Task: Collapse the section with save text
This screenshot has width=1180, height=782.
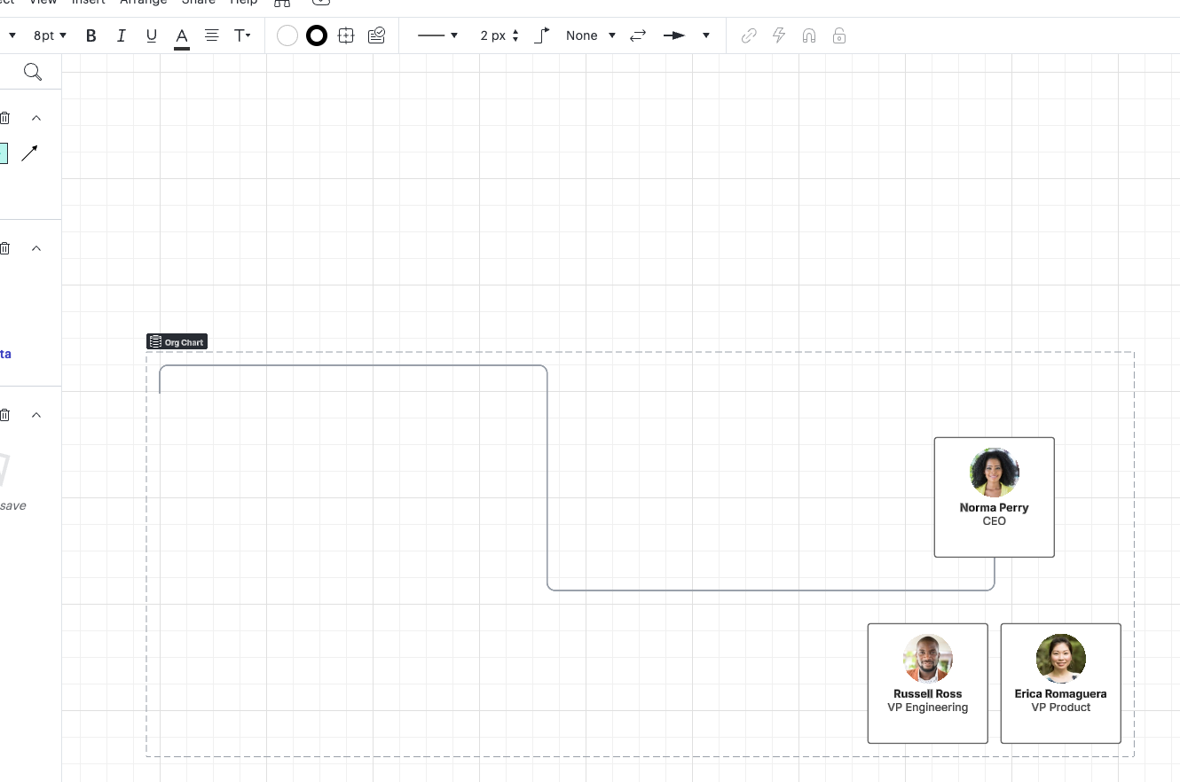Action: [36, 415]
